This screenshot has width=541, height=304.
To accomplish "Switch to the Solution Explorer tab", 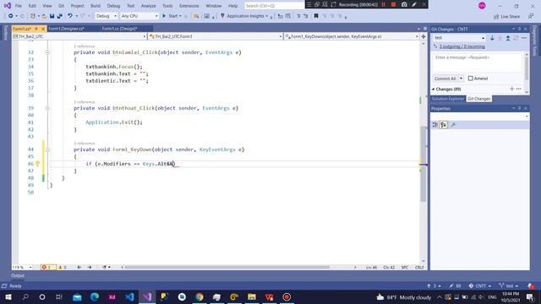I will pyautogui.click(x=448, y=99).
